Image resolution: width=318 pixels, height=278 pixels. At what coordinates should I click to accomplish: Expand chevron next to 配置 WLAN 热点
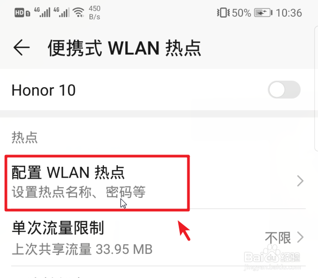(x=300, y=181)
